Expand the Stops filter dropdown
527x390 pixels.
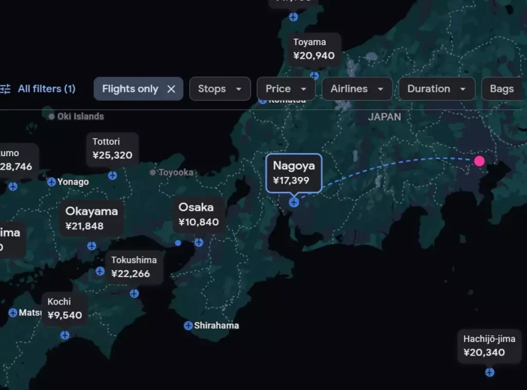tap(220, 89)
